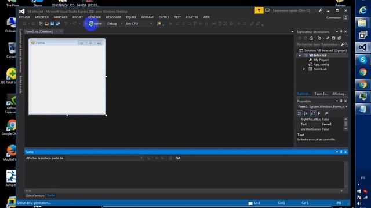Image resolution: width=371 pixels, height=208 pixels.
Task: Click the Solution Explorer search field
Action: point(318,44)
